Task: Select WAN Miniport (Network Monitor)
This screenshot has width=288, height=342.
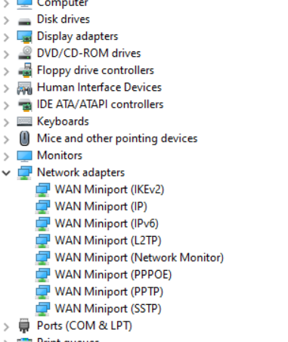Action: point(139,258)
